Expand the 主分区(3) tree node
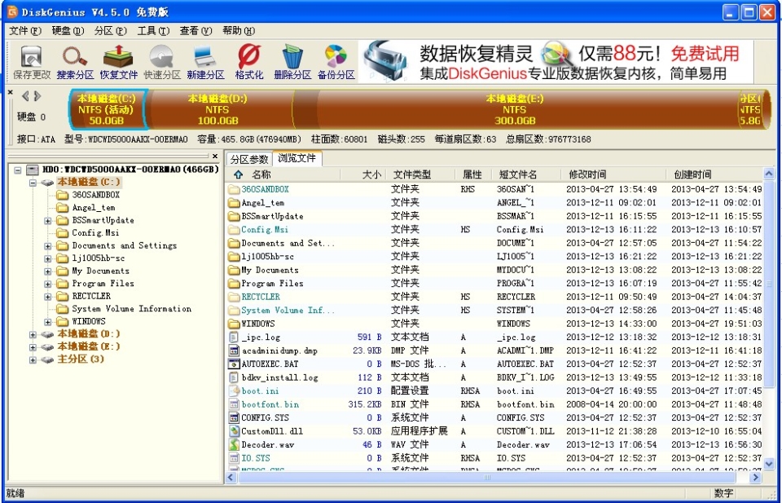The height and width of the screenshot is (503, 782). coord(33,360)
